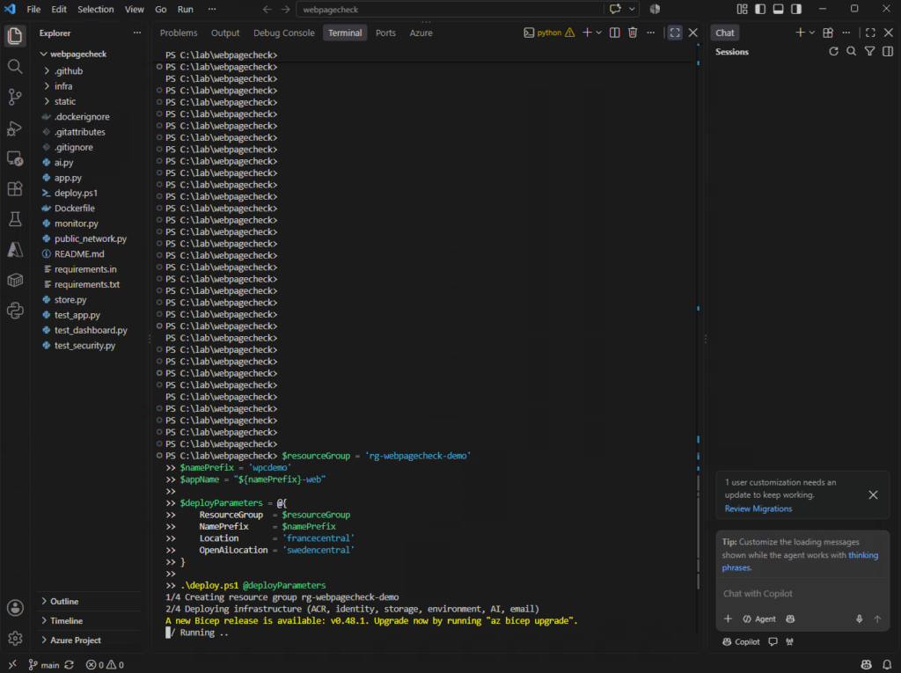
Task: Switch to the Output tab
Action: coord(225,33)
